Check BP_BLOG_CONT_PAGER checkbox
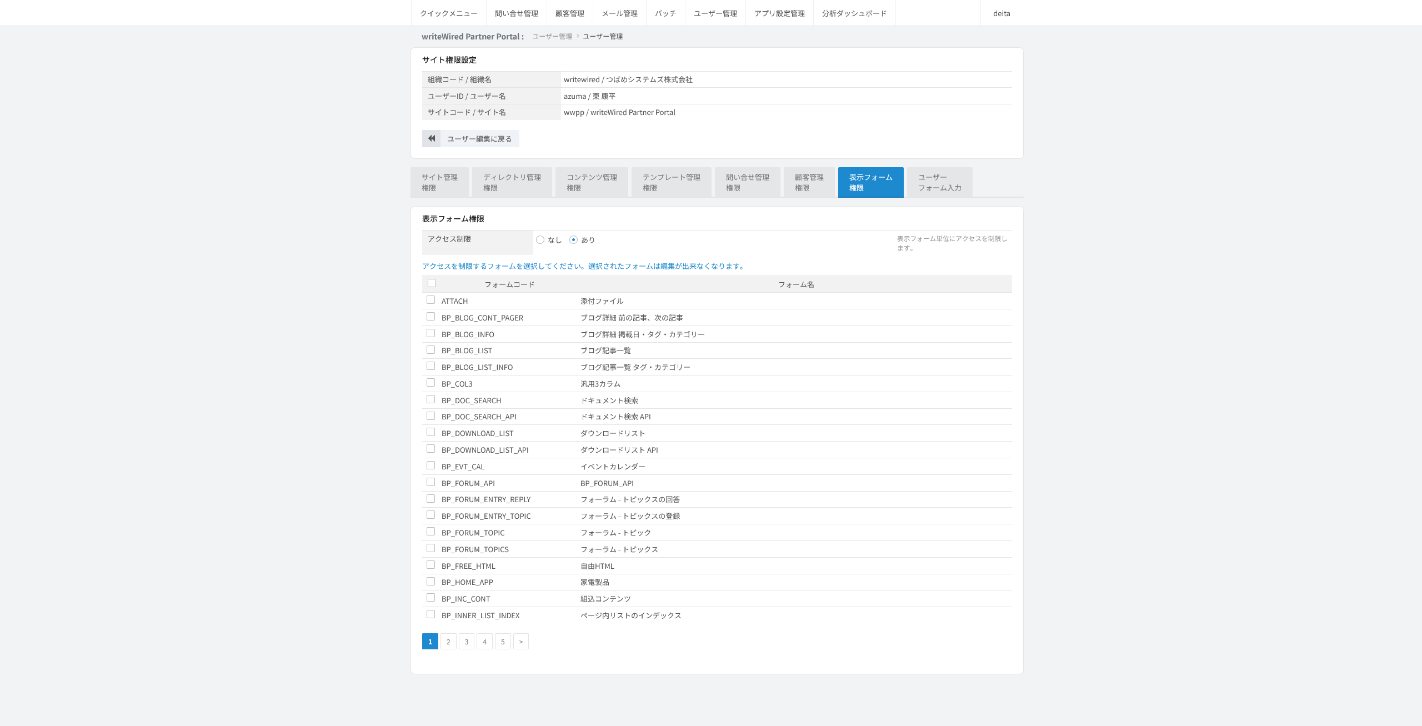Viewport: 1422px width, 726px height. (x=430, y=317)
